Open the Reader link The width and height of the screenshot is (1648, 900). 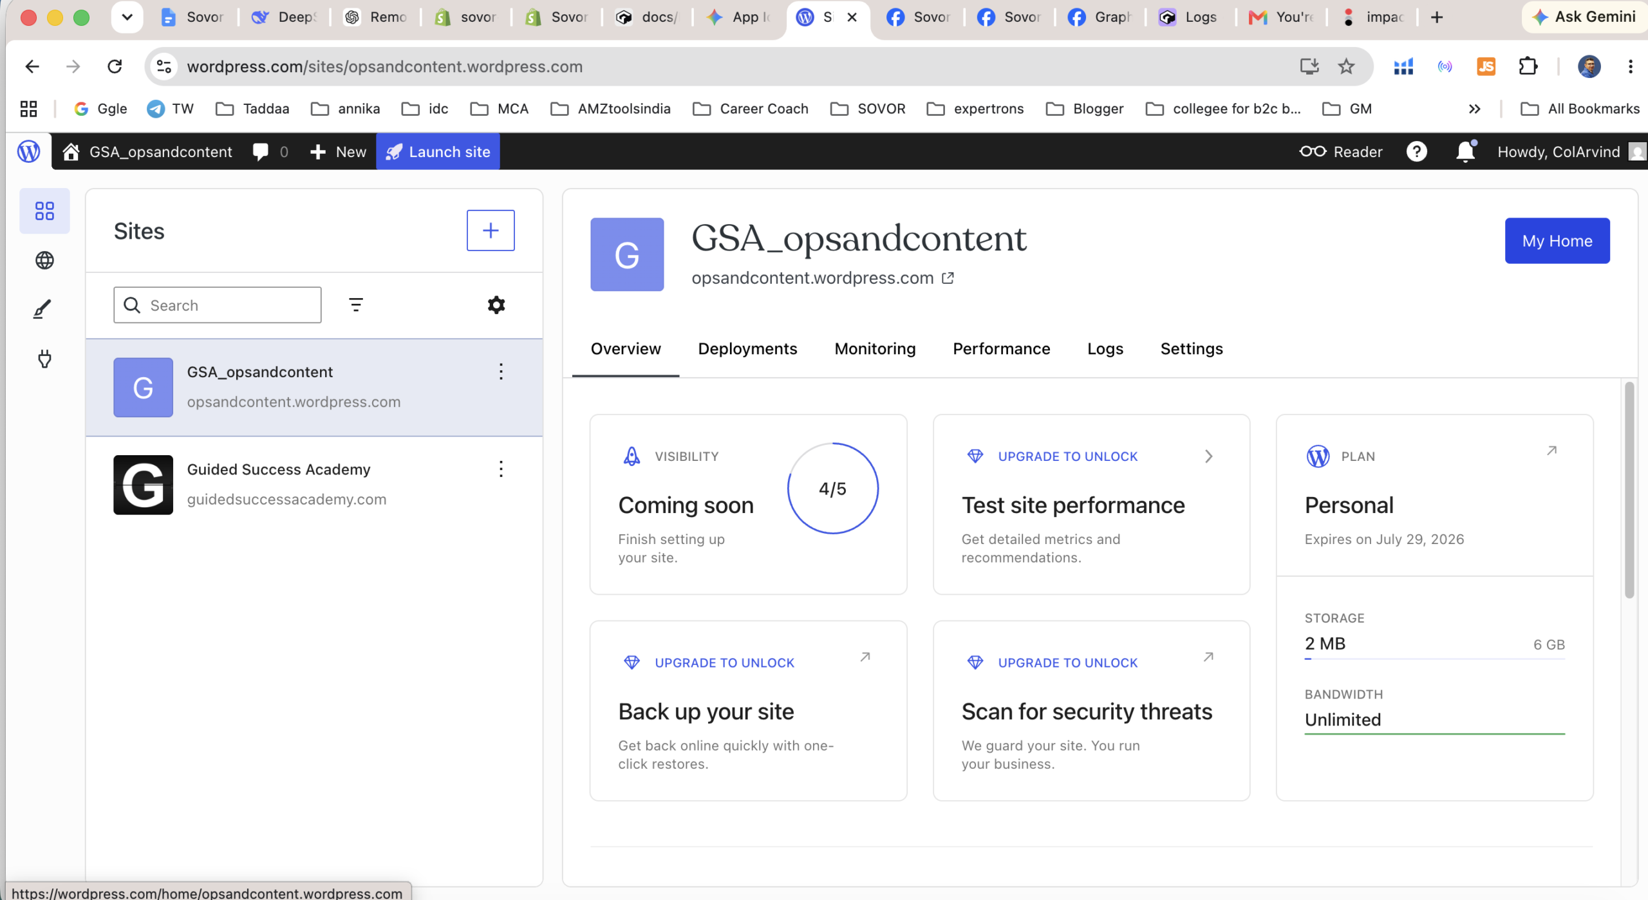1341,152
